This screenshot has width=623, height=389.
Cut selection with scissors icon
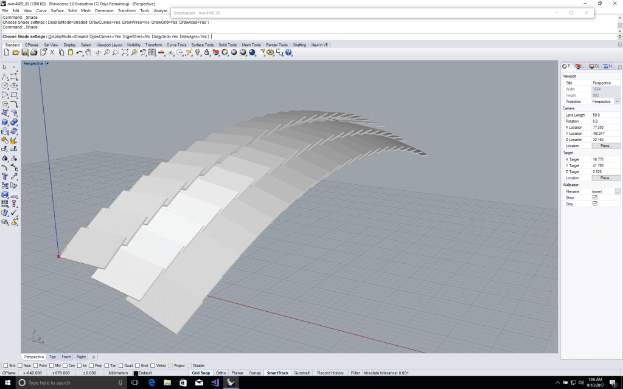tap(52, 52)
